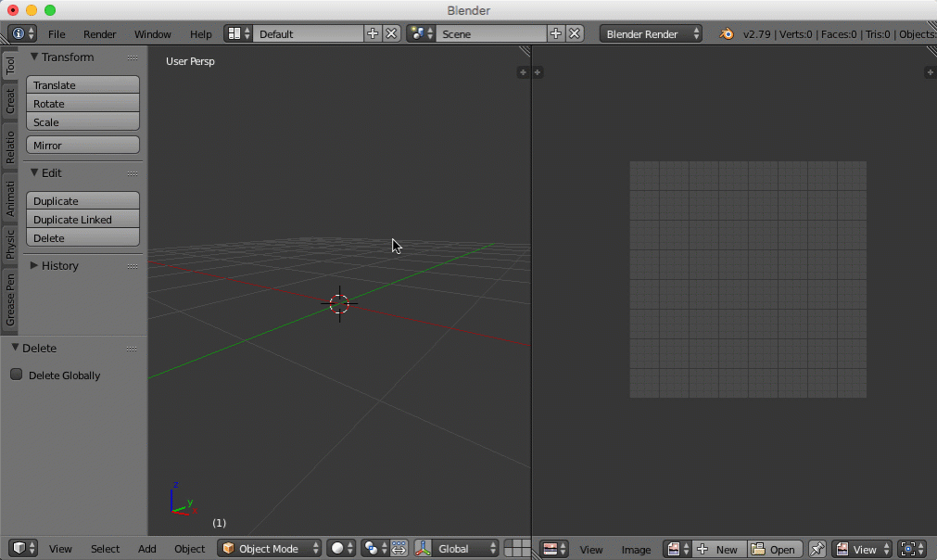Viewport: 937px width, 560px height.
Task: Click the Blender logo icon
Action: (x=727, y=34)
